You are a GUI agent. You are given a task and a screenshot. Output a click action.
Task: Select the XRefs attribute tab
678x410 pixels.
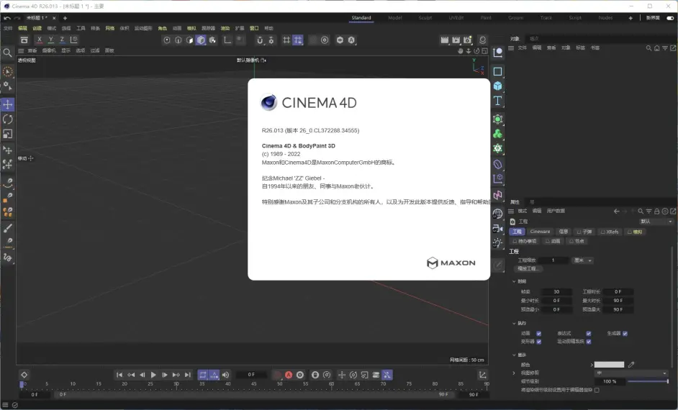pos(610,232)
